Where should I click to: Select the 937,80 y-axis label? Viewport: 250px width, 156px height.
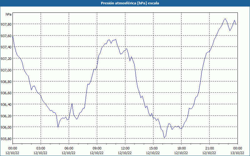(x=6, y=24)
